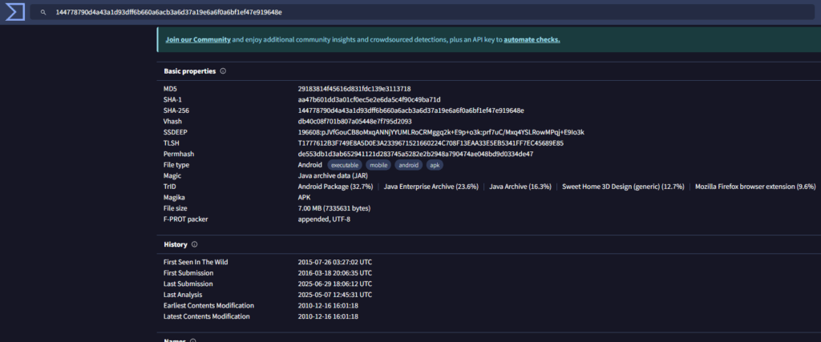Open the History info icon

coord(195,244)
